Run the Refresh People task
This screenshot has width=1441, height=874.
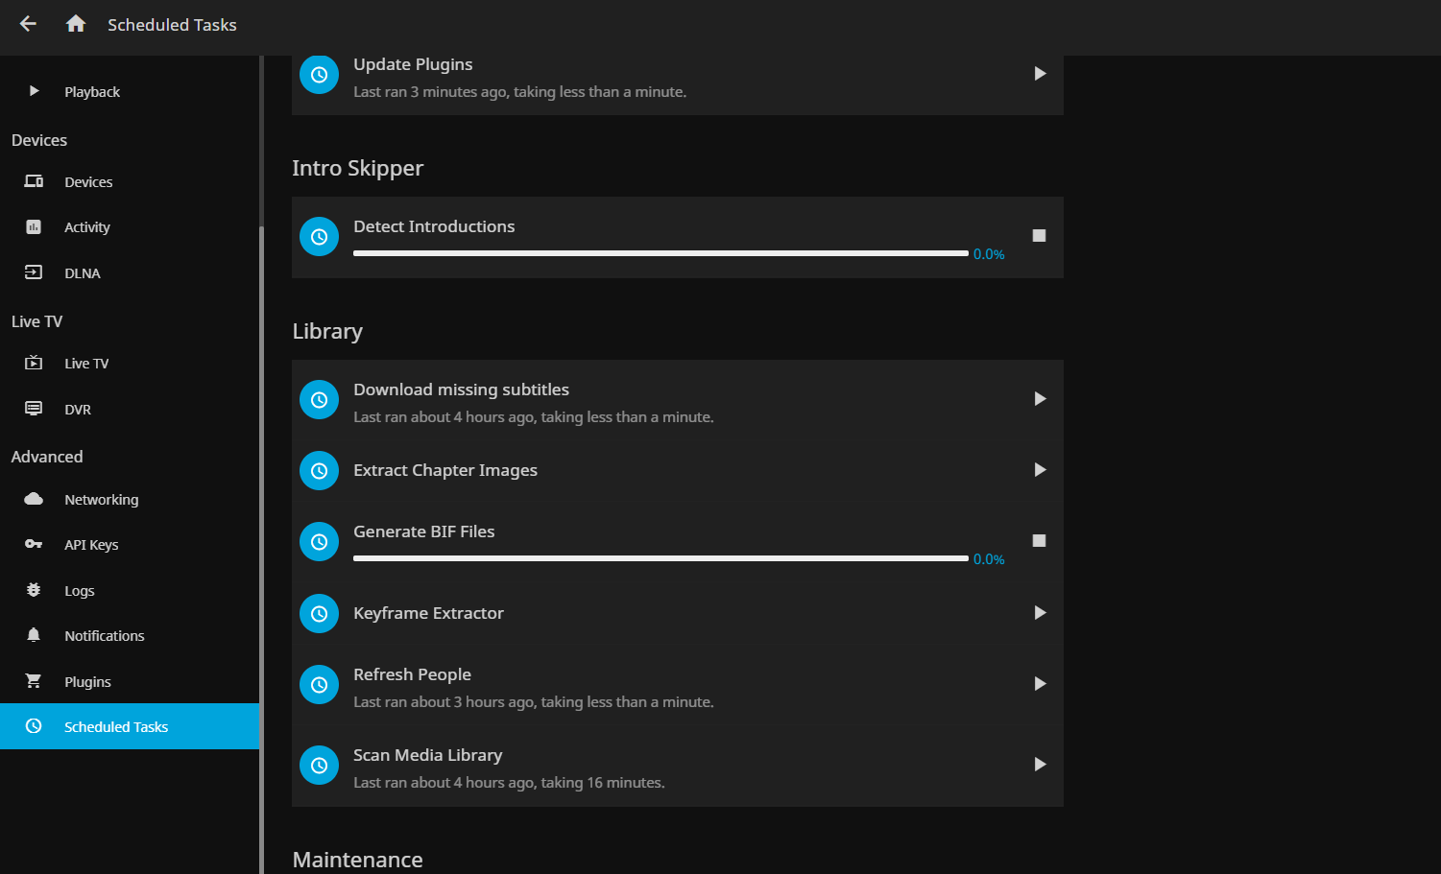click(x=1039, y=684)
